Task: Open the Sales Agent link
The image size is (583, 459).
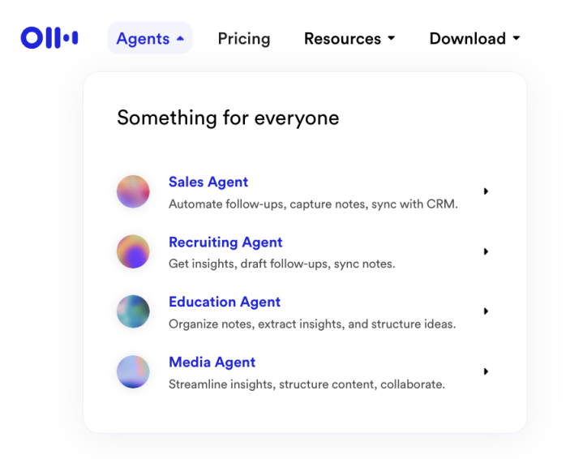Action: point(208,182)
